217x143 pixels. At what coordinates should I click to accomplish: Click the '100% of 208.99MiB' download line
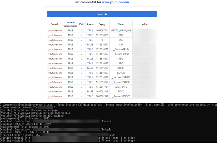tap(25, 124)
